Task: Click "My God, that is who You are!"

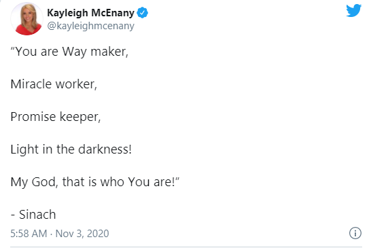Action: coord(95,182)
